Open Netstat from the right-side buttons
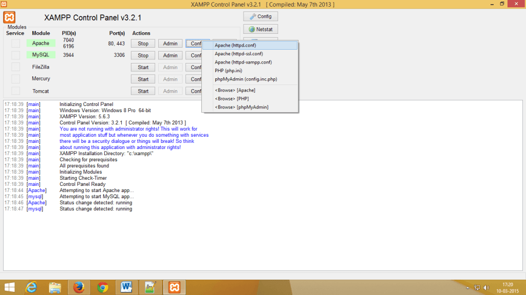 (x=260, y=29)
